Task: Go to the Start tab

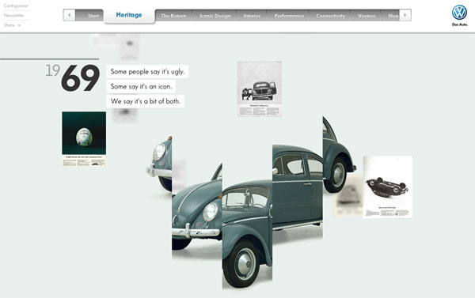Action: coord(89,16)
